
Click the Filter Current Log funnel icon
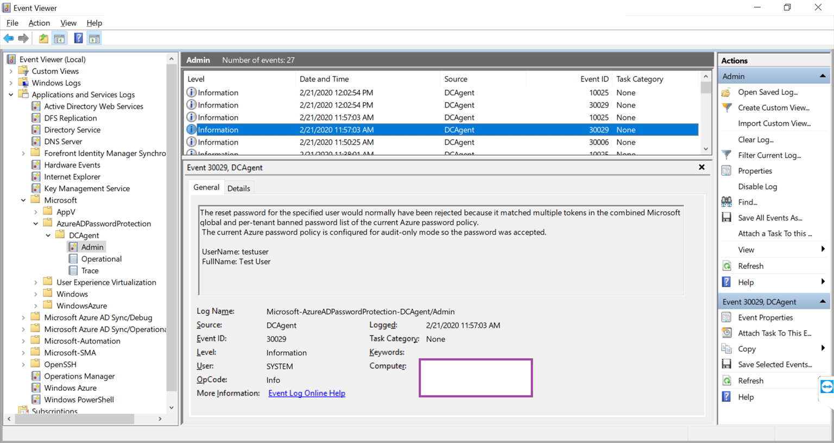pos(726,155)
